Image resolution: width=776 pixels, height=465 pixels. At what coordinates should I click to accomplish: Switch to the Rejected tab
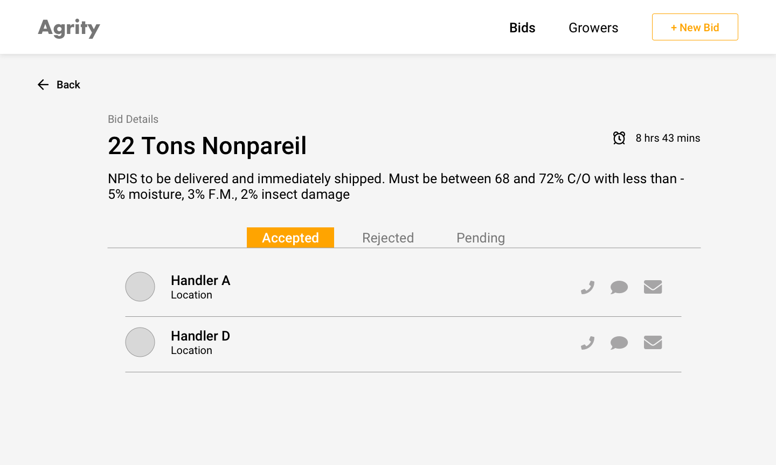(388, 238)
